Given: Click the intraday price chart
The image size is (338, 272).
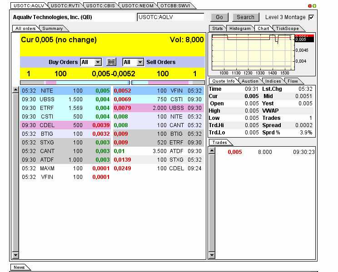Looking at the screenshot, I should click(253, 52).
